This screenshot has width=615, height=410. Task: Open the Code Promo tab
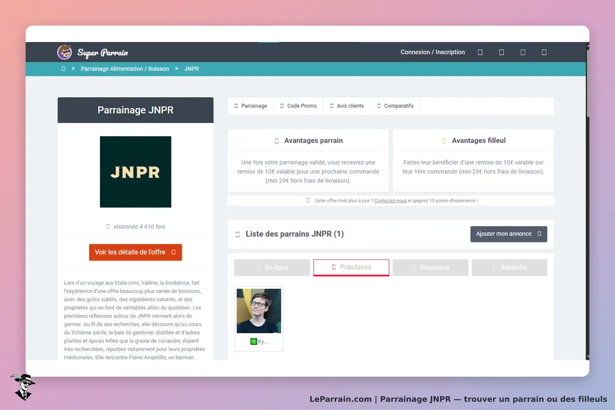(298, 106)
